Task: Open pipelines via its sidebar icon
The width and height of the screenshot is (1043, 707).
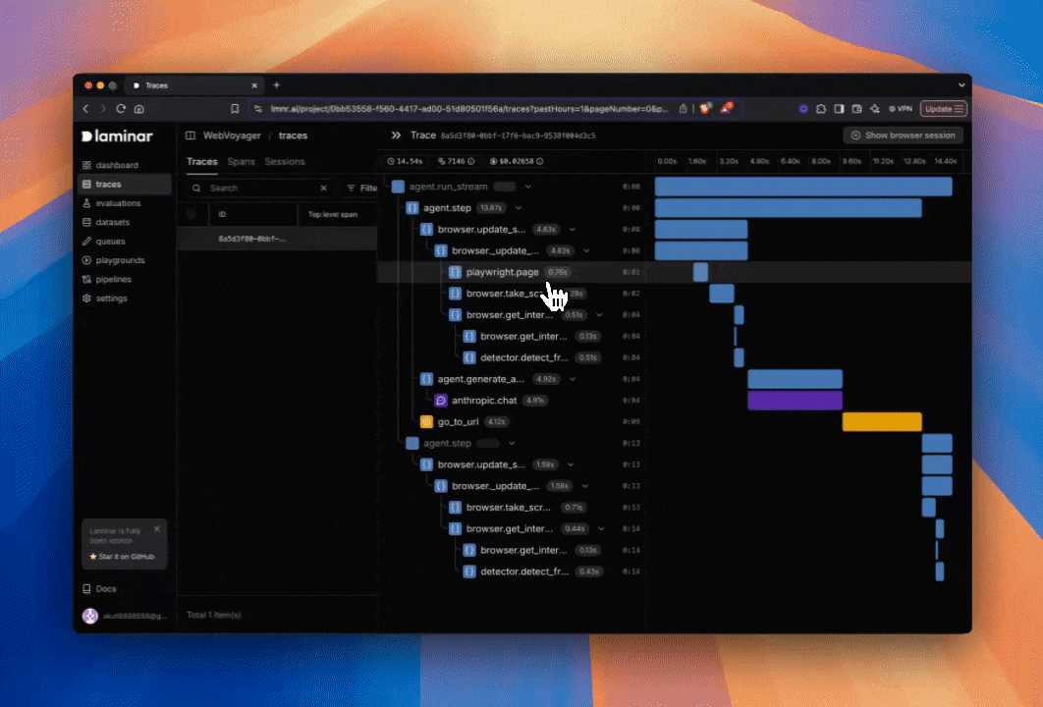Action: (x=86, y=279)
